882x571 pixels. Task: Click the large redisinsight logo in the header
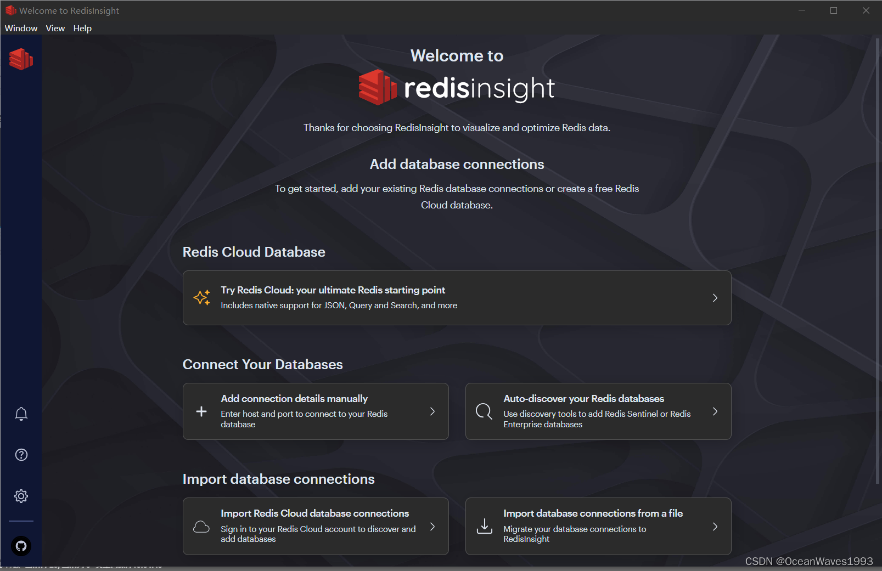pyautogui.click(x=457, y=88)
